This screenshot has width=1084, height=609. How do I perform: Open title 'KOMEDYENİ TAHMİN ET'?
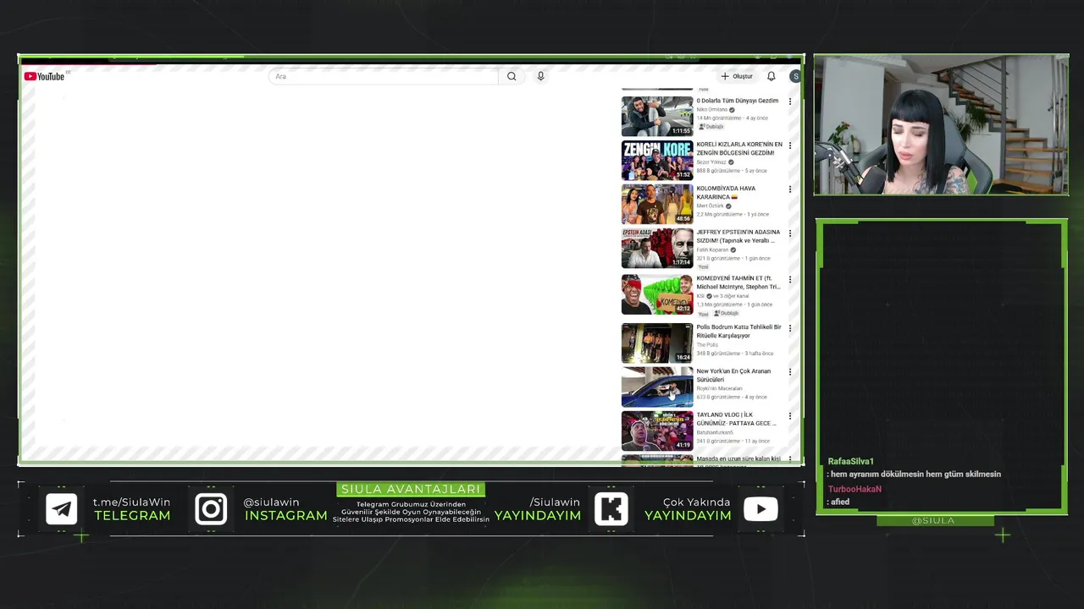[738, 282]
